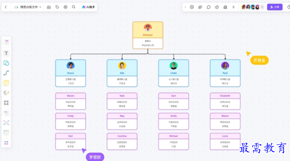Select the Dinosaur root card

click(148, 35)
